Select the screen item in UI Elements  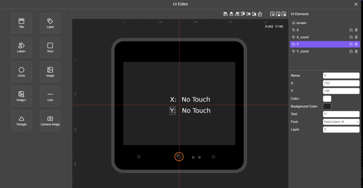[x=301, y=23]
